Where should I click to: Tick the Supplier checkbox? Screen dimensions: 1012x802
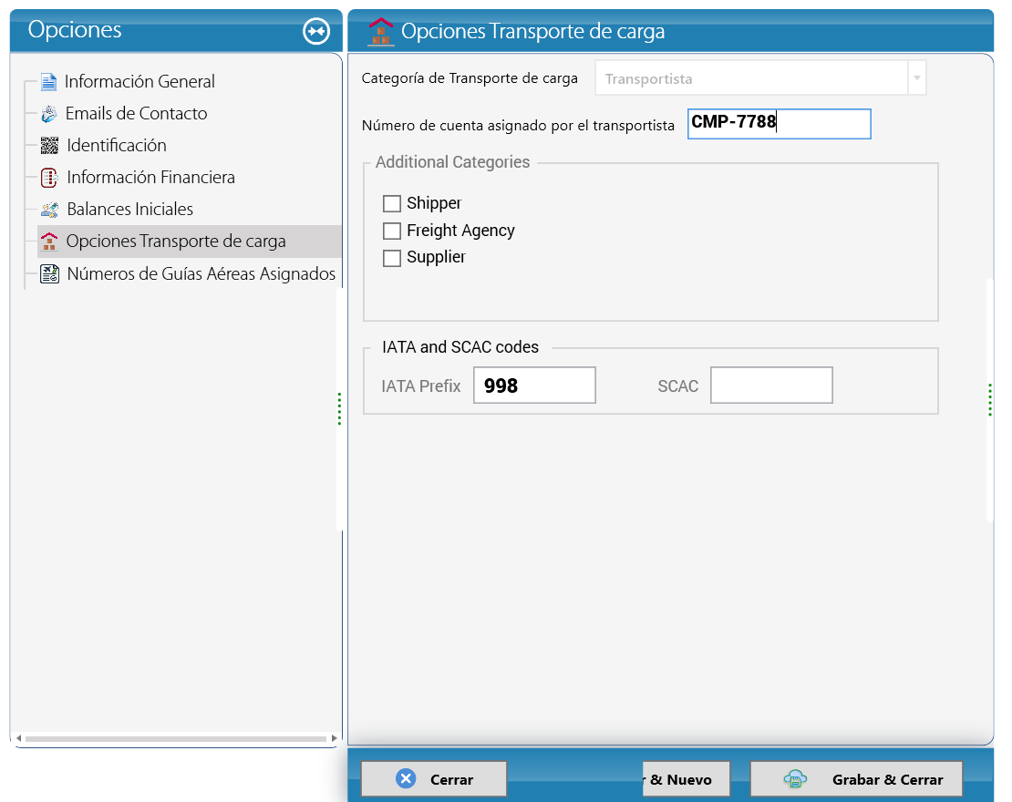(x=392, y=258)
